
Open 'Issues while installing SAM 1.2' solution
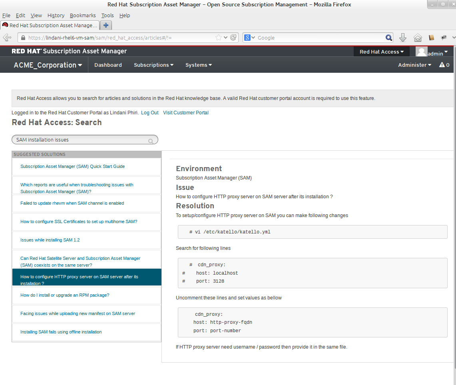(50, 240)
